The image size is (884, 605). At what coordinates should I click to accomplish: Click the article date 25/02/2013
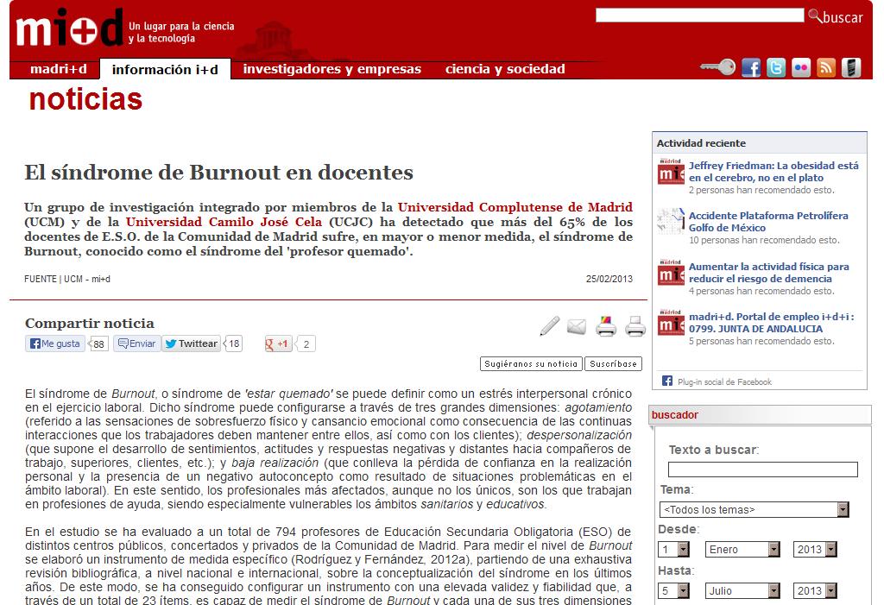(x=609, y=279)
